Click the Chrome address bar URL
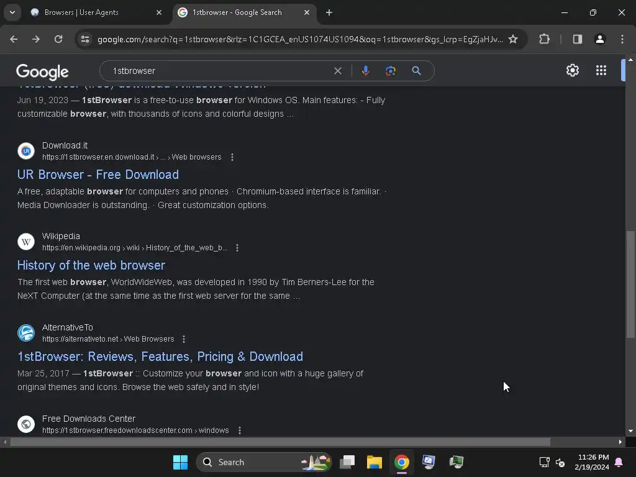 (x=300, y=39)
